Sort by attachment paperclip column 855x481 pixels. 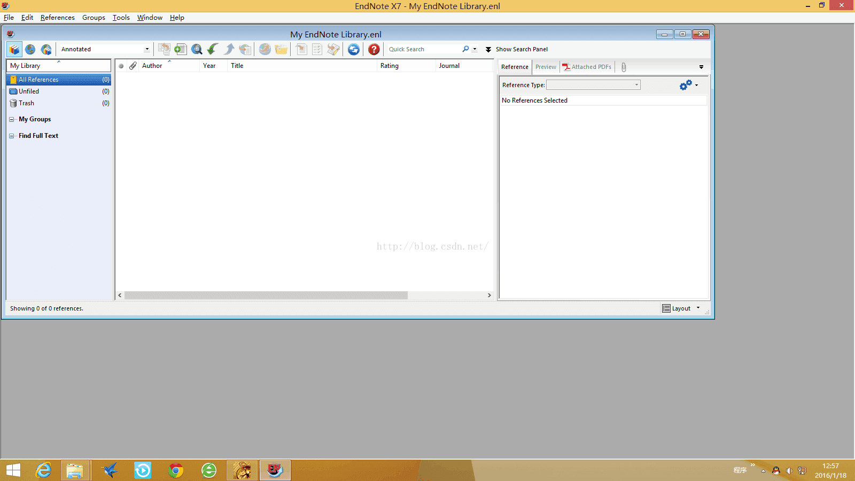pyautogui.click(x=133, y=66)
